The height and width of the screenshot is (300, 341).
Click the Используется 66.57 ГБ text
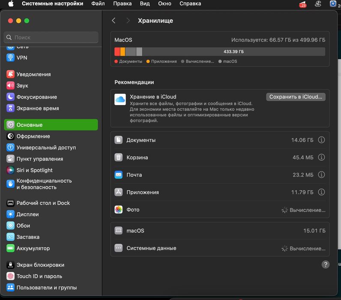tap(278, 40)
